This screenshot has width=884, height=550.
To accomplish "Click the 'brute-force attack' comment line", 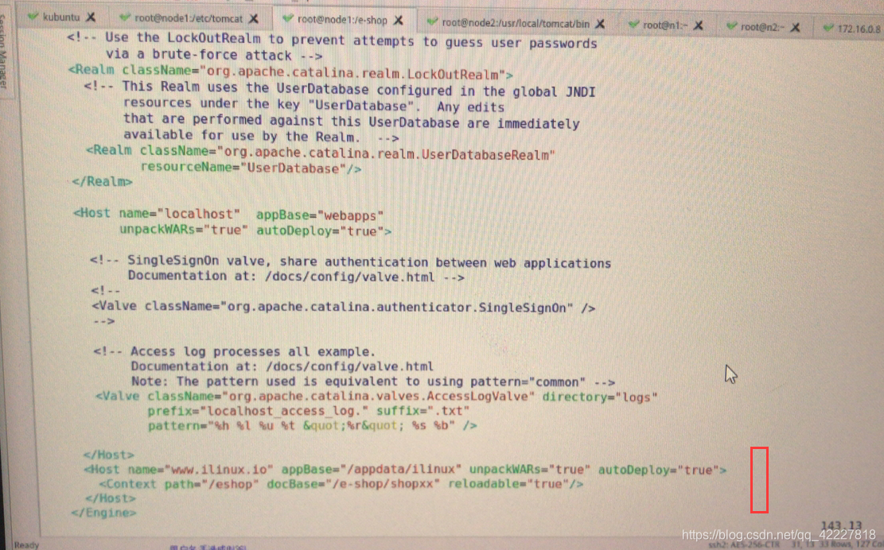I will point(214,55).
